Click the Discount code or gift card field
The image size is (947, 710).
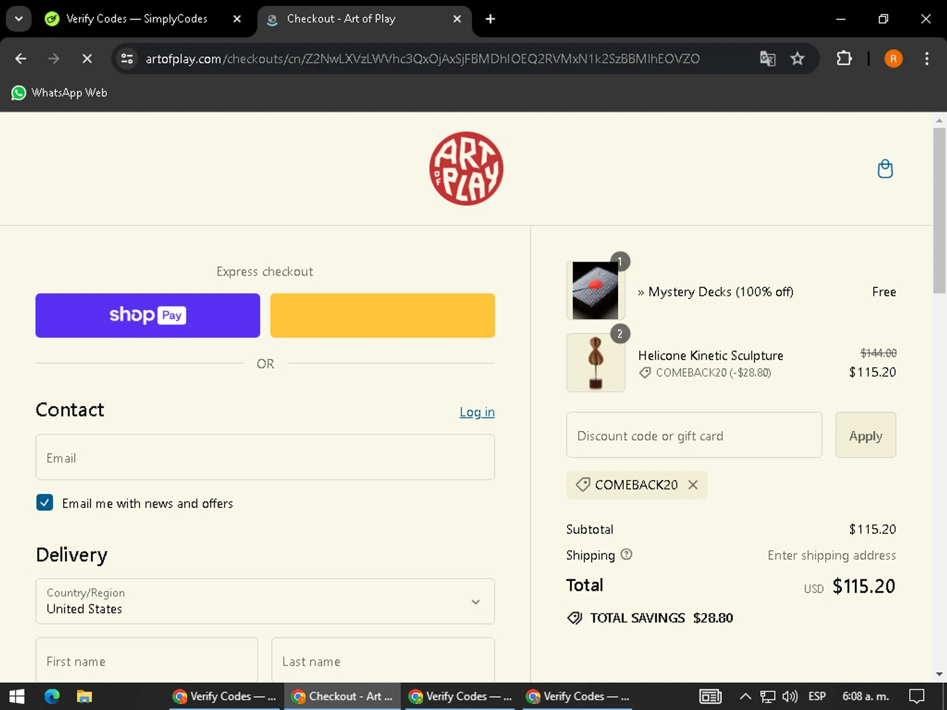click(x=694, y=435)
